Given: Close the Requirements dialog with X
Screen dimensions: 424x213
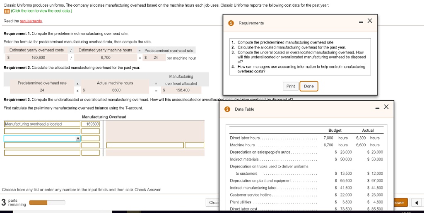Looking at the screenshot, I should tap(370, 22).
